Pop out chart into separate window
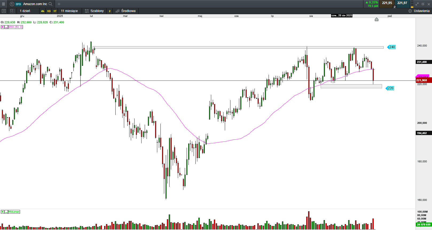The image size is (432, 230). coord(423,4)
